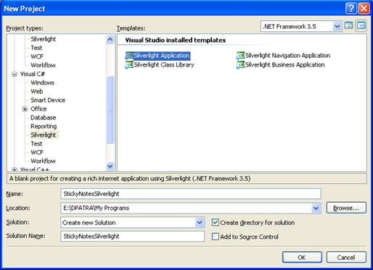Enable Add to Source Control checkbox
Viewport: 373px width, 270px height.
[x=215, y=237]
